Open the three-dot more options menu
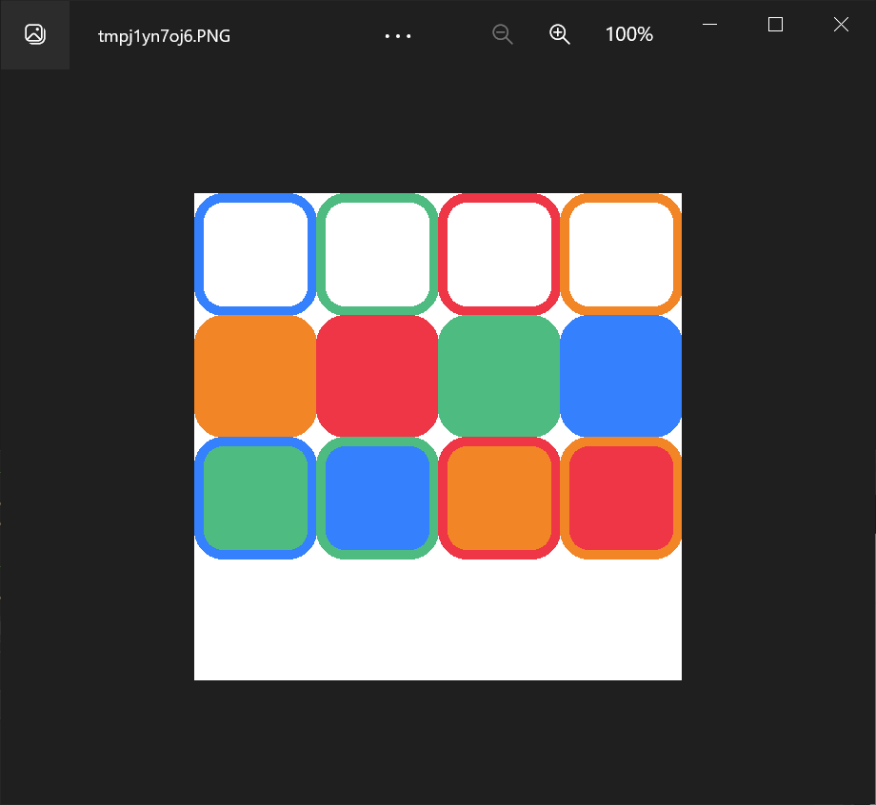Viewport: 876px width, 805px height. click(x=398, y=36)
